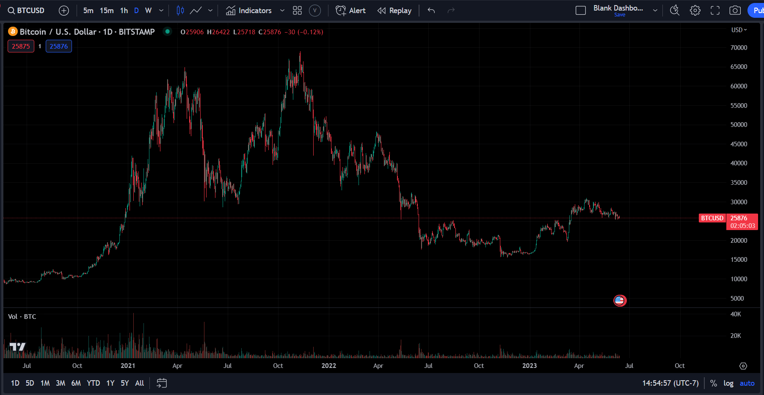This screenshot has height=395, width=764.
Task: Choose the candlestick chart style icon
Action: click(x=180, y=11)
